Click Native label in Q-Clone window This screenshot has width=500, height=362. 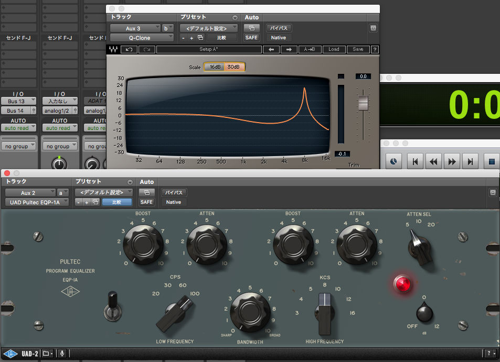point(279,38)
